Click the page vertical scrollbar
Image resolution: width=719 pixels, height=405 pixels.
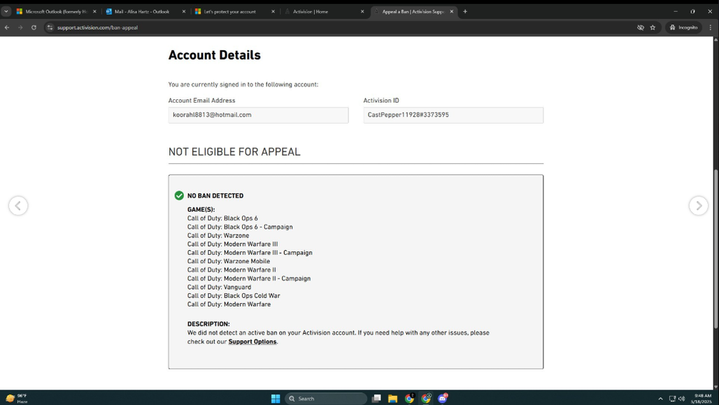pos(716,249)
